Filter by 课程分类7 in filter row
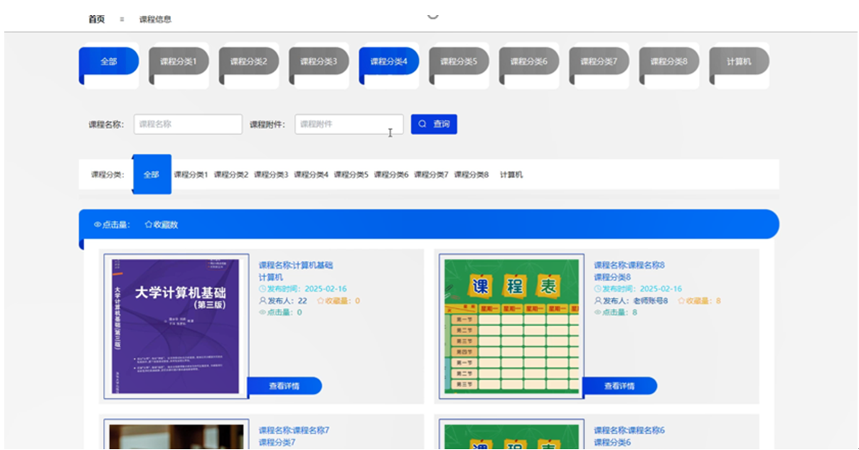 [431, 175]
